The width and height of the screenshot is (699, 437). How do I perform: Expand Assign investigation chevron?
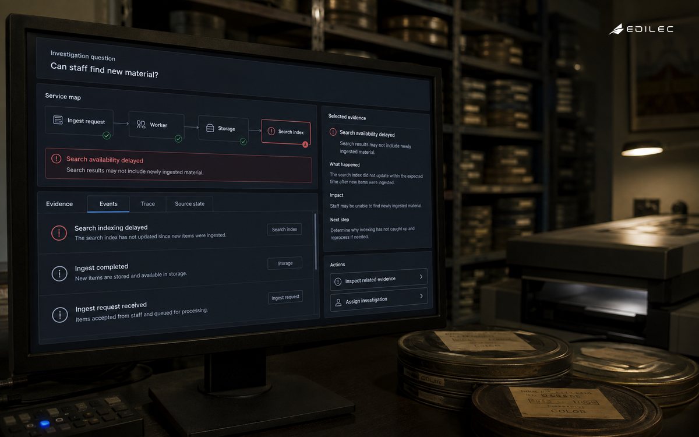421,296
